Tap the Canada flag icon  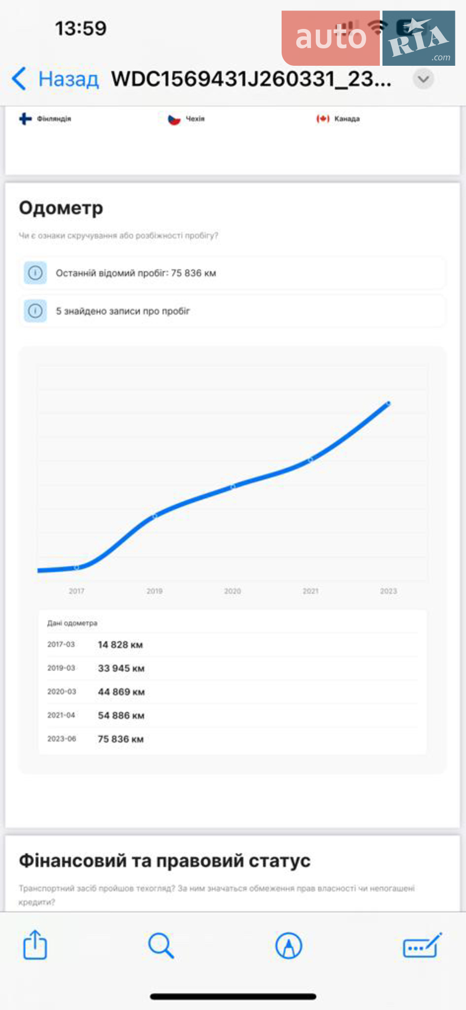pos(323,119)
